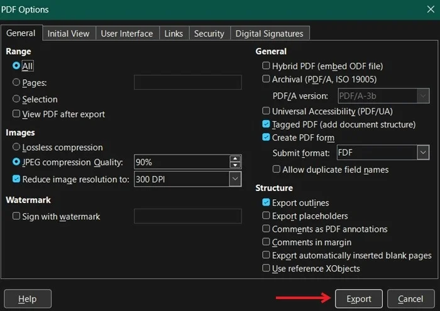This screenshot has height=311, width=440.
Task: Open the Submit format dropdown
Action: [423, 153]
